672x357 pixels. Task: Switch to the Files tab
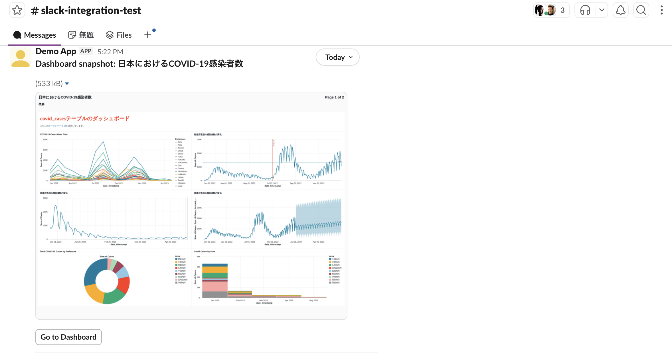pyautogui.click(x=119, y=35)
